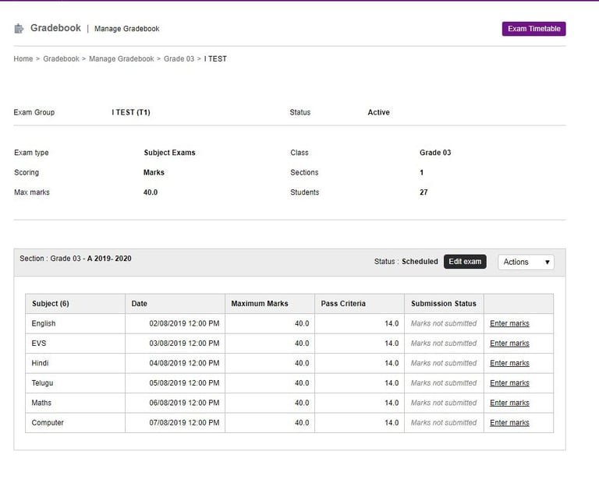The height and width of the screenshot is (504, 599).
Task: Expand the Actions dropdown
Action: [526, 262]
